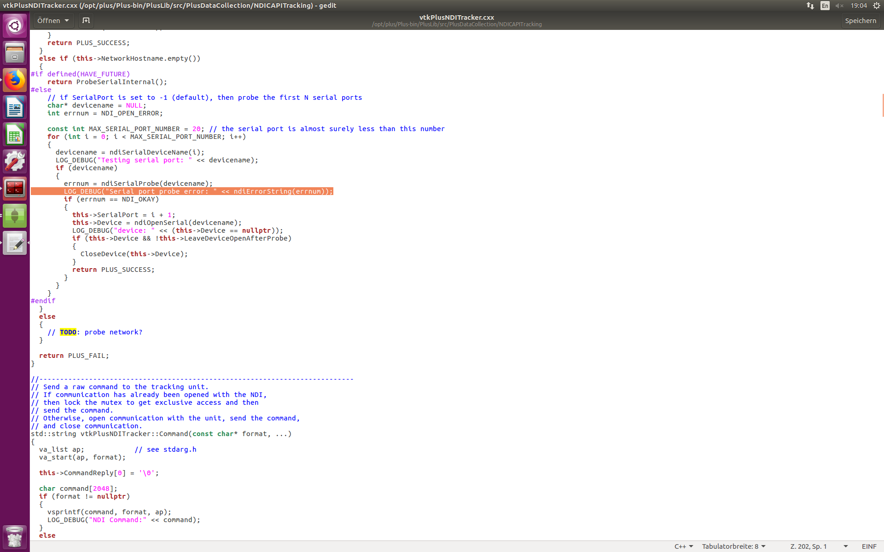884x552 pixels.
Task: Open the system session gear menu
Action: 877,6
